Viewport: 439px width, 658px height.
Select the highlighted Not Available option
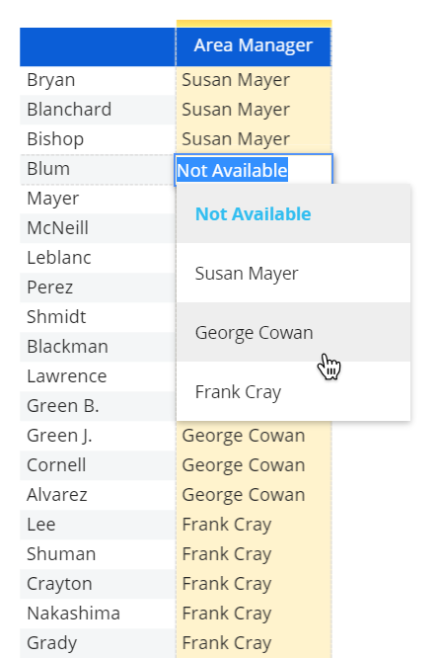point(293,213)
